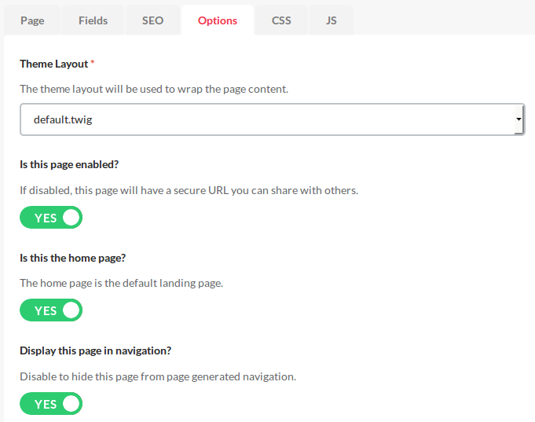
Task: Open the CSS tab
Action: [x=281, y=20]
